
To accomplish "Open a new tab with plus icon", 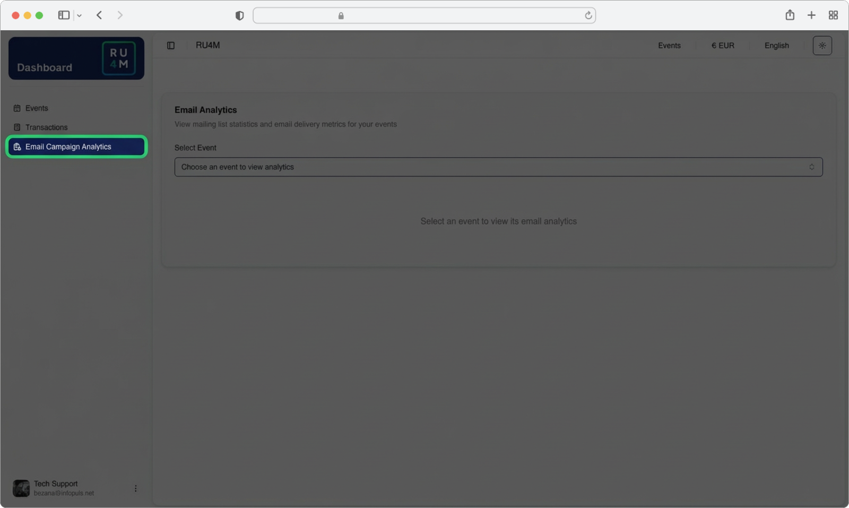I will pyautogui.click(x=811, y=15).
